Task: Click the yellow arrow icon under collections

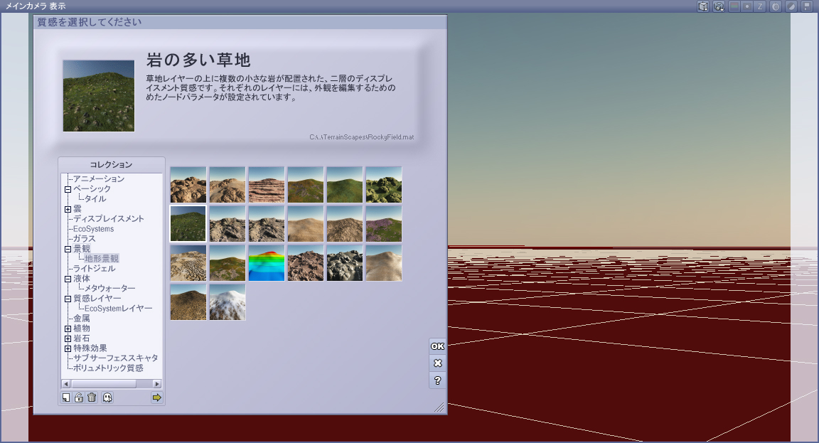Action: [x=156, y=397]
